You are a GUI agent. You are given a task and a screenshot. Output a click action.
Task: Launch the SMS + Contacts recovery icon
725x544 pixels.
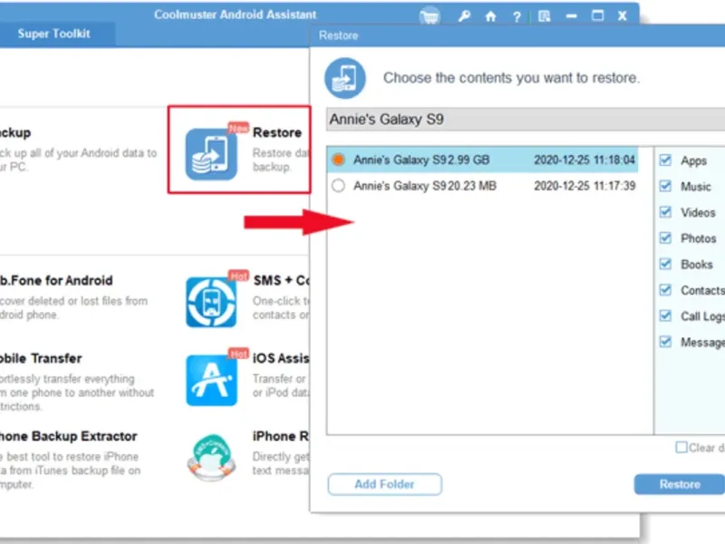coord(211,302)
